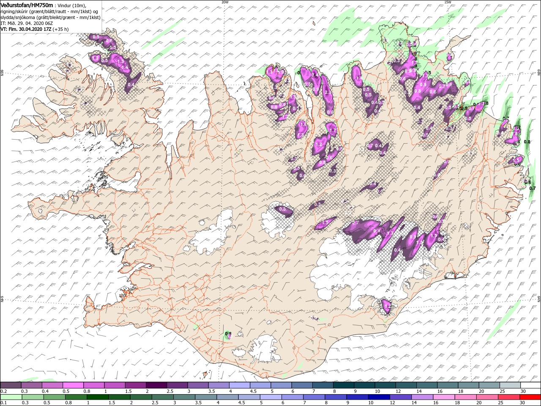Click the 15W longitude label
541x406 pixels.
(x=448, y=2)
